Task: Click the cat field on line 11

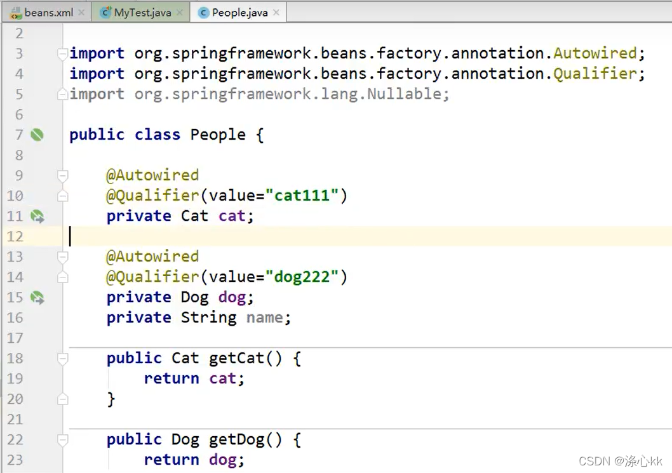Action: [231, 216]
